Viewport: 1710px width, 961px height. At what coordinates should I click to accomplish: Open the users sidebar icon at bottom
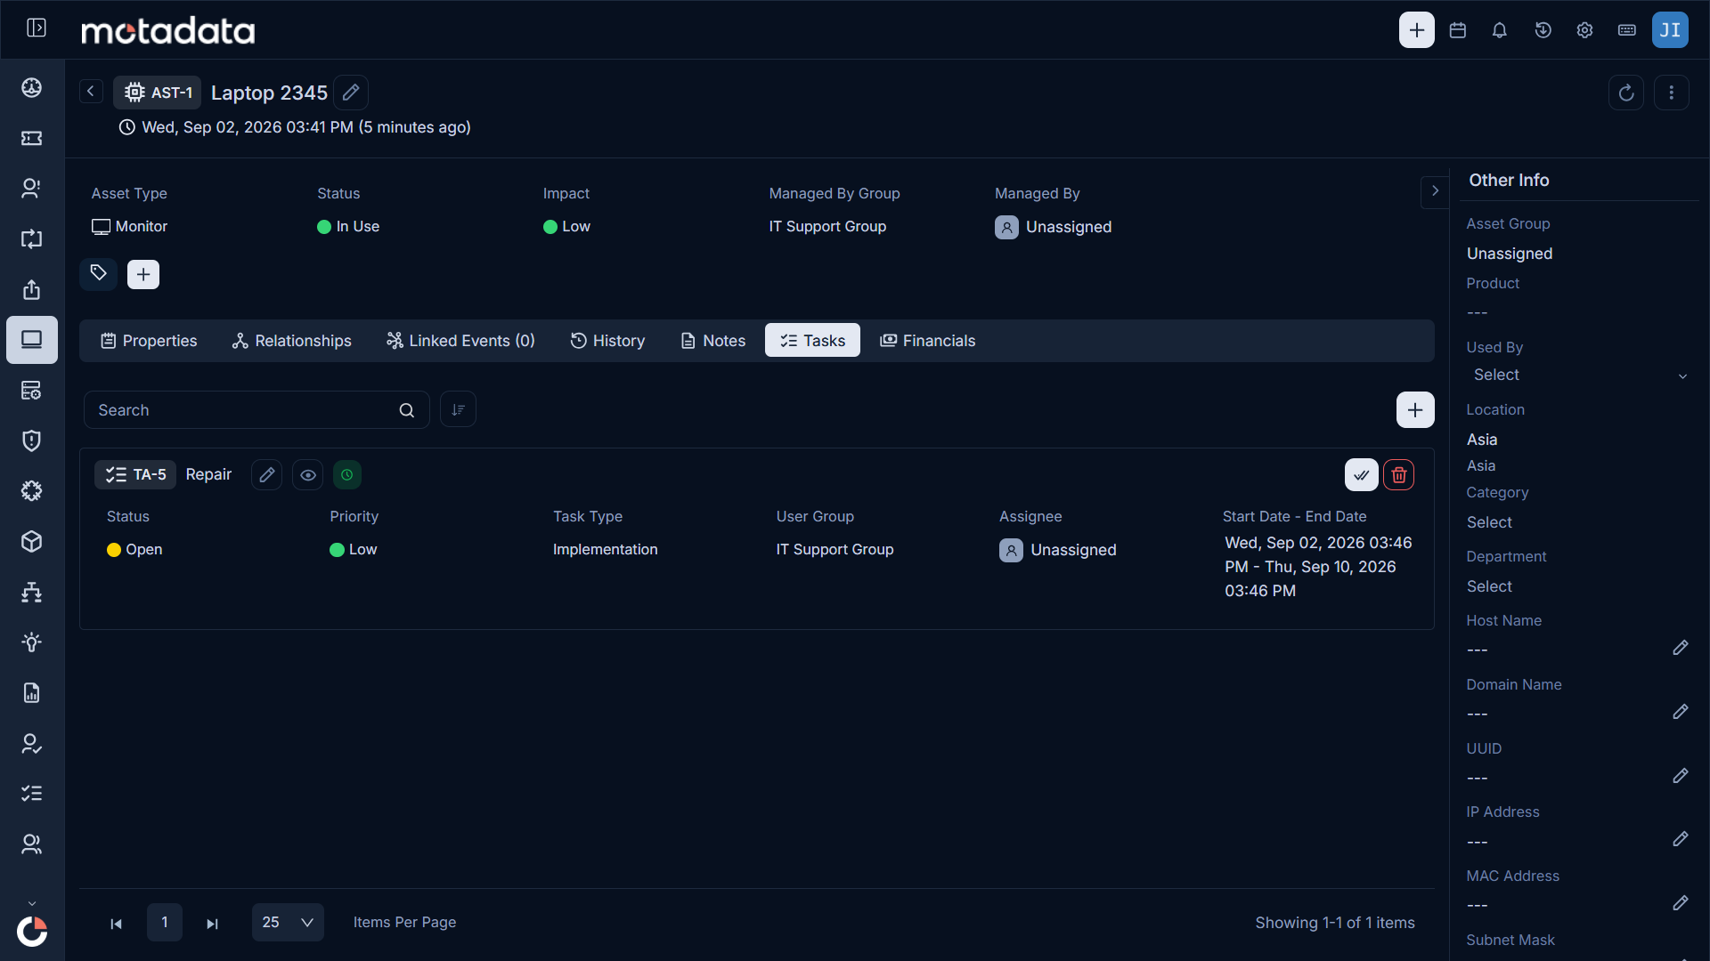click(32, 844)
